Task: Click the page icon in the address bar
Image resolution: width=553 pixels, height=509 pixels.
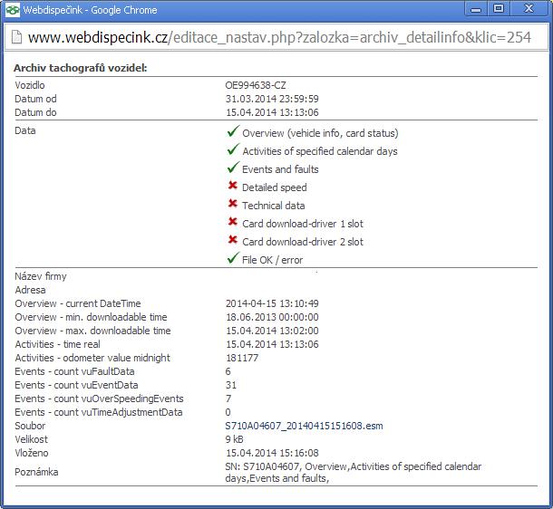Action: pos(16,38)
